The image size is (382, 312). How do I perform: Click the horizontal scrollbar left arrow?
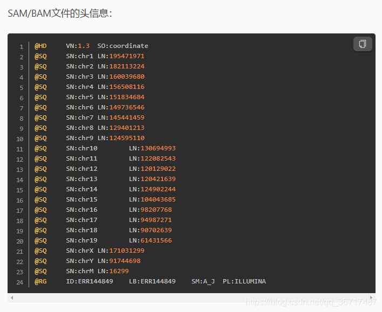tap(12, 297)
